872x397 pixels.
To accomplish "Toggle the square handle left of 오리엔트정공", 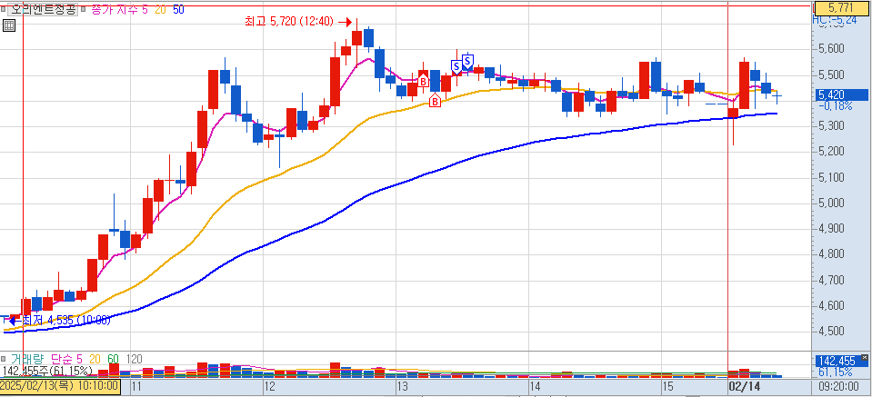I will (5, 9).
